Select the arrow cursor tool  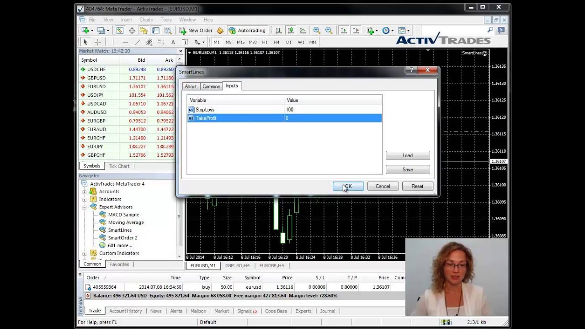tap(85, 42)
